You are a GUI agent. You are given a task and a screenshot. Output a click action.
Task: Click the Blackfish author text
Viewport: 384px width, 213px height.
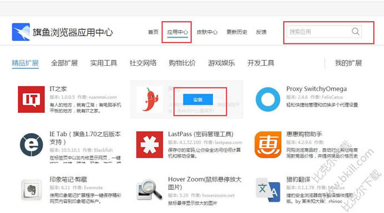[103, 150]
